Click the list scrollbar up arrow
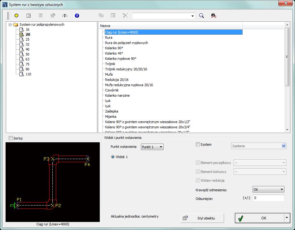This screenshot has height=230, width=295. point(287,25)
